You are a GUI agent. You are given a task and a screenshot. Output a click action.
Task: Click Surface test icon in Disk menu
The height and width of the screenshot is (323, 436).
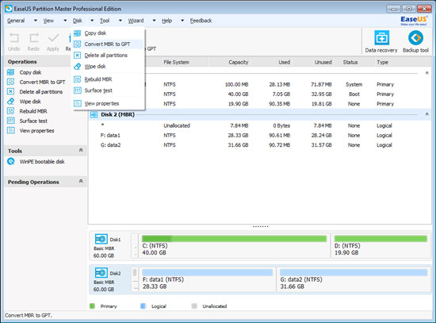tap(78, 90)
